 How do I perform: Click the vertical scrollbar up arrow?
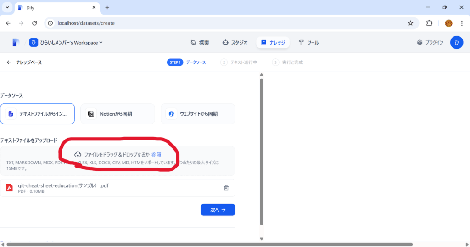coord(261,75)
